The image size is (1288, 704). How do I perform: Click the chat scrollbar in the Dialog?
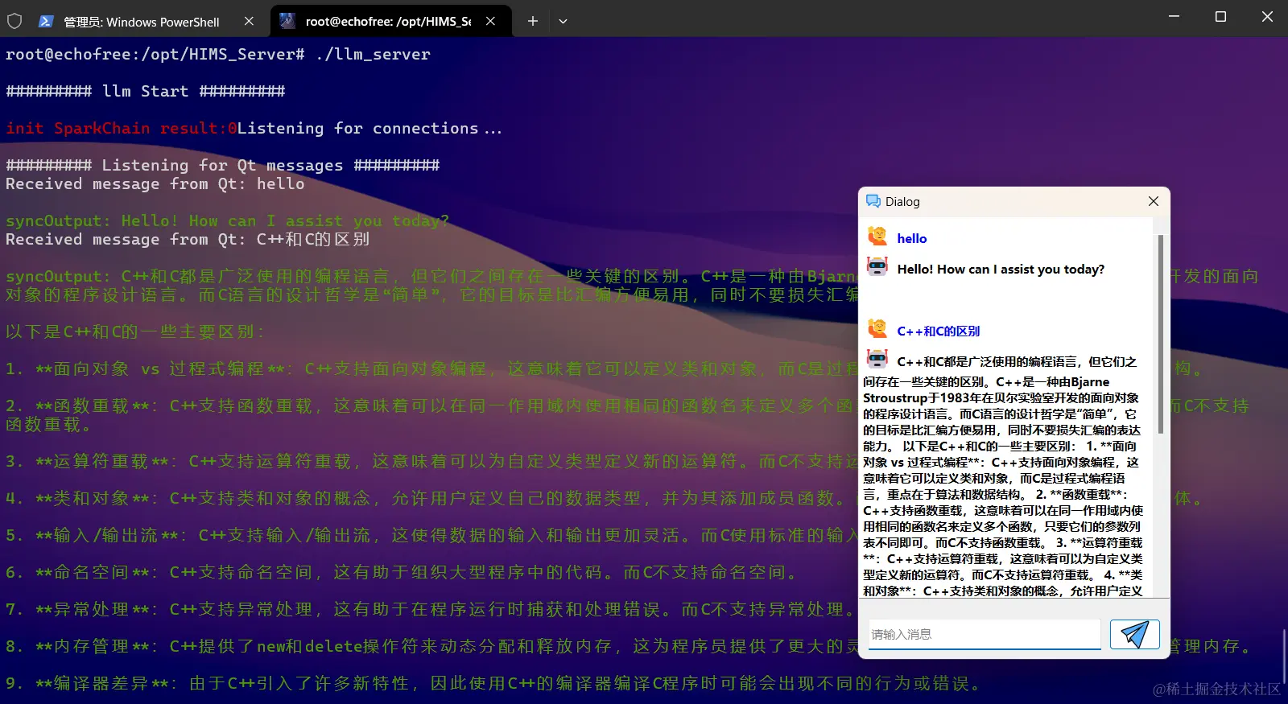pyautogui.click(x=1160, y=334)
